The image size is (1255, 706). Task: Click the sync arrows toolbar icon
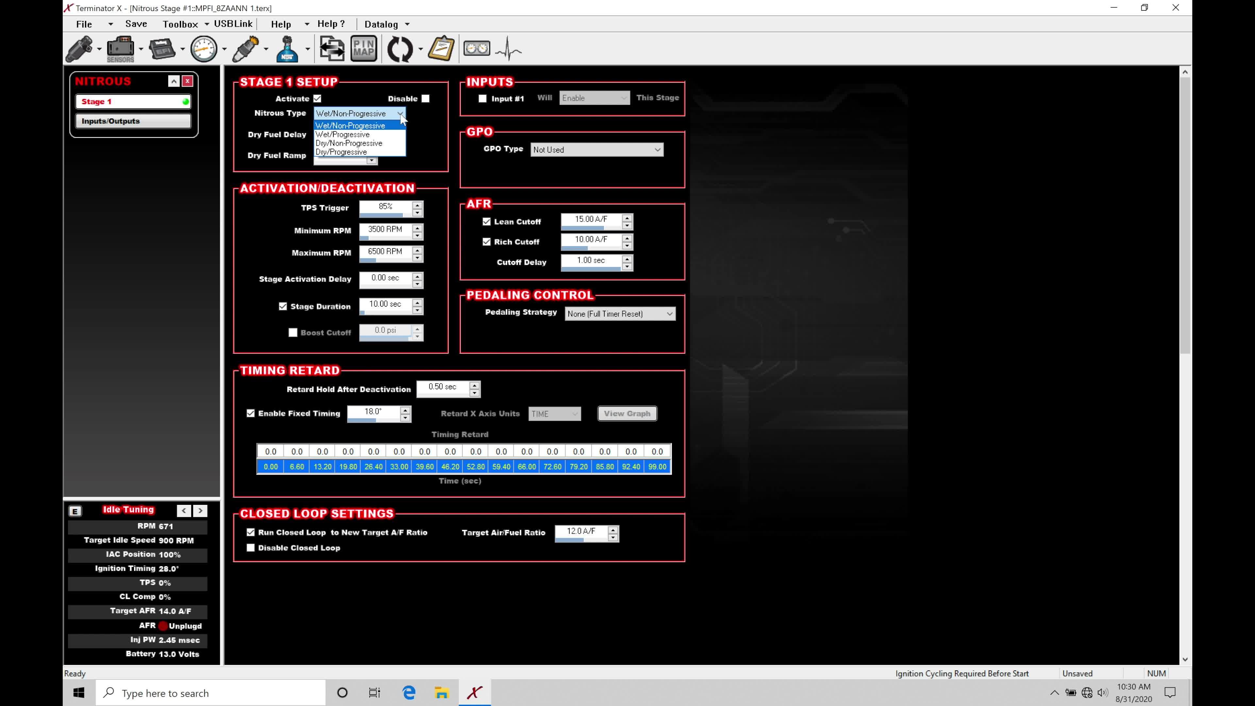point(400,49)
